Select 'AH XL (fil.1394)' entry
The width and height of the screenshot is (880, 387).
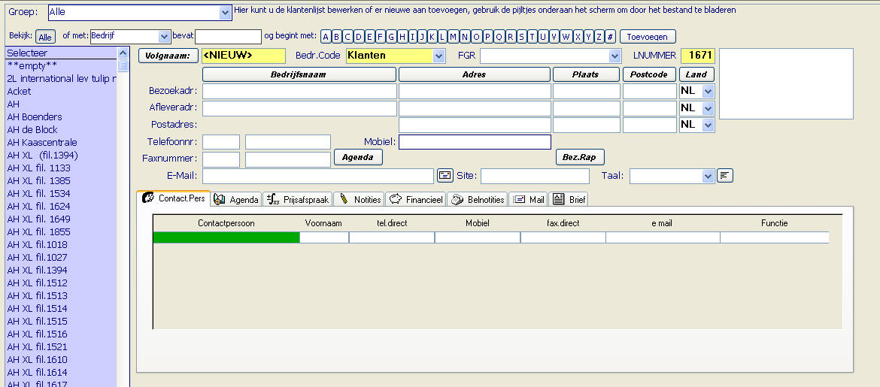[42, 156]
